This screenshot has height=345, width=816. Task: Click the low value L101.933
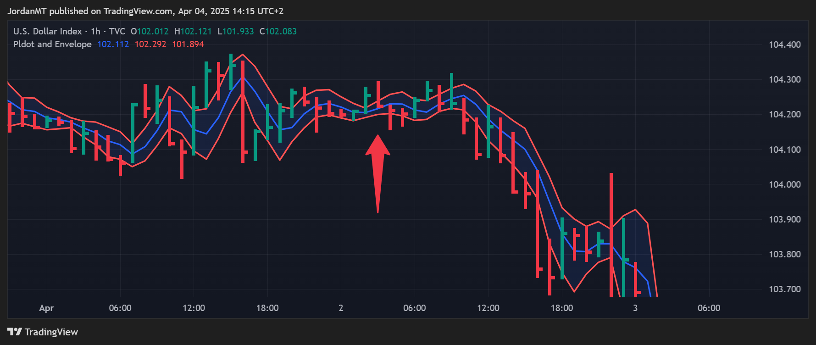236,31
